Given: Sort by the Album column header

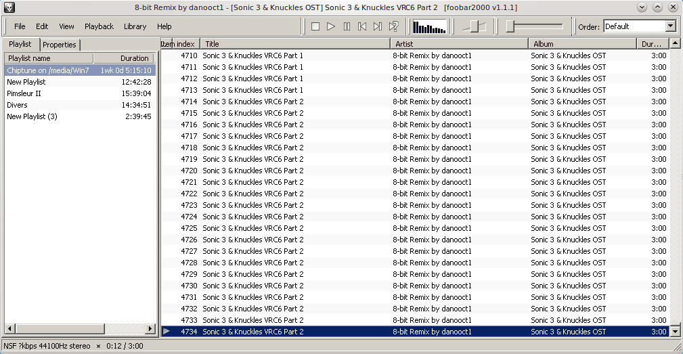Looking at the screenshot, I should pos(582,44).
